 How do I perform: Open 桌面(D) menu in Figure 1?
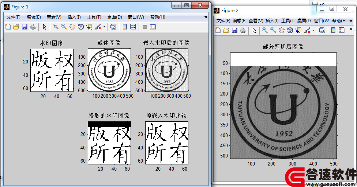[x=114, y=17]
